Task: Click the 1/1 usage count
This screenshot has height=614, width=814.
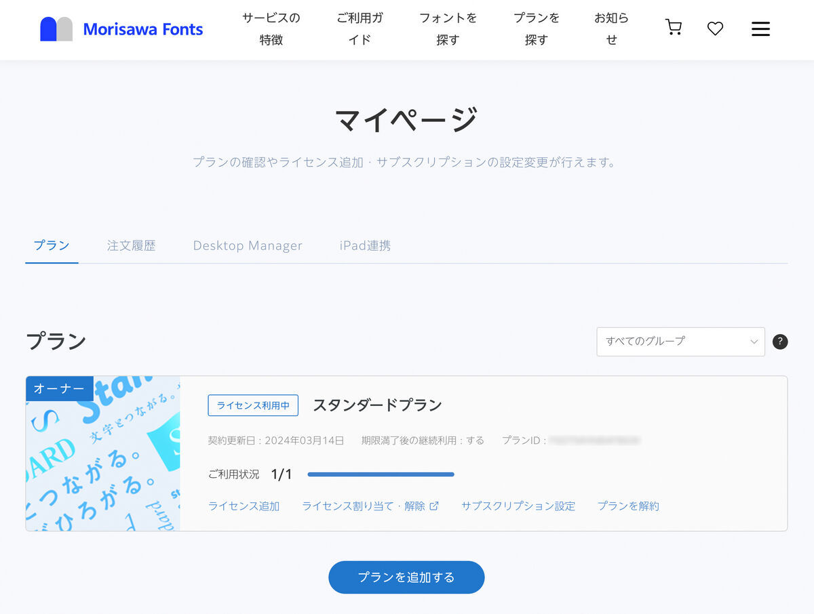Action: tap(282, 474)
